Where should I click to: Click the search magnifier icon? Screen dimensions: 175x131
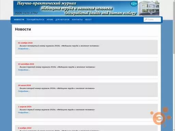coord(146,19)
